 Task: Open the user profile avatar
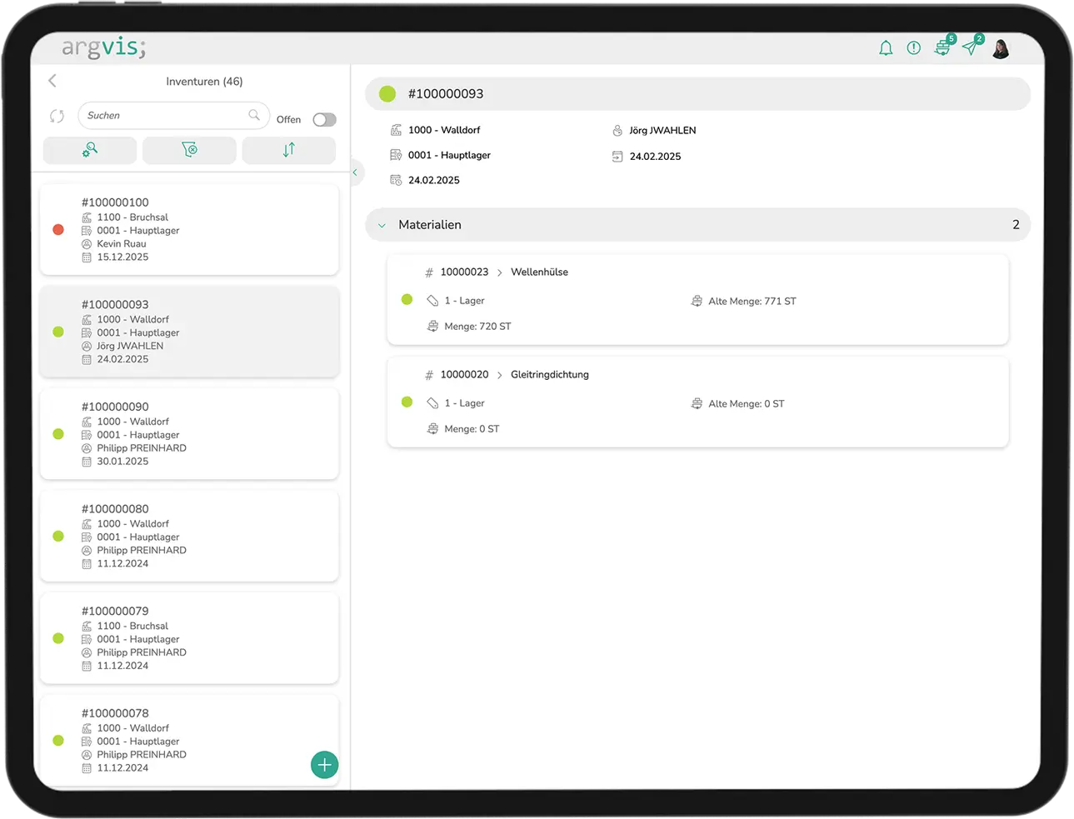1001,49
